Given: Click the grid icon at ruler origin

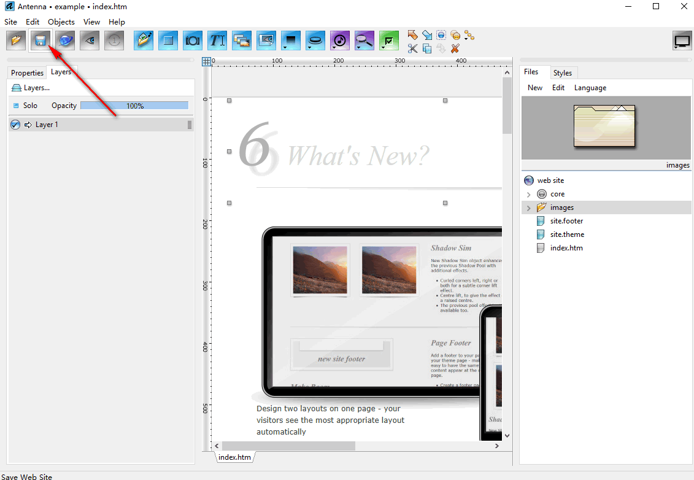Looking at the screenshot, I should tap(206, 61).
